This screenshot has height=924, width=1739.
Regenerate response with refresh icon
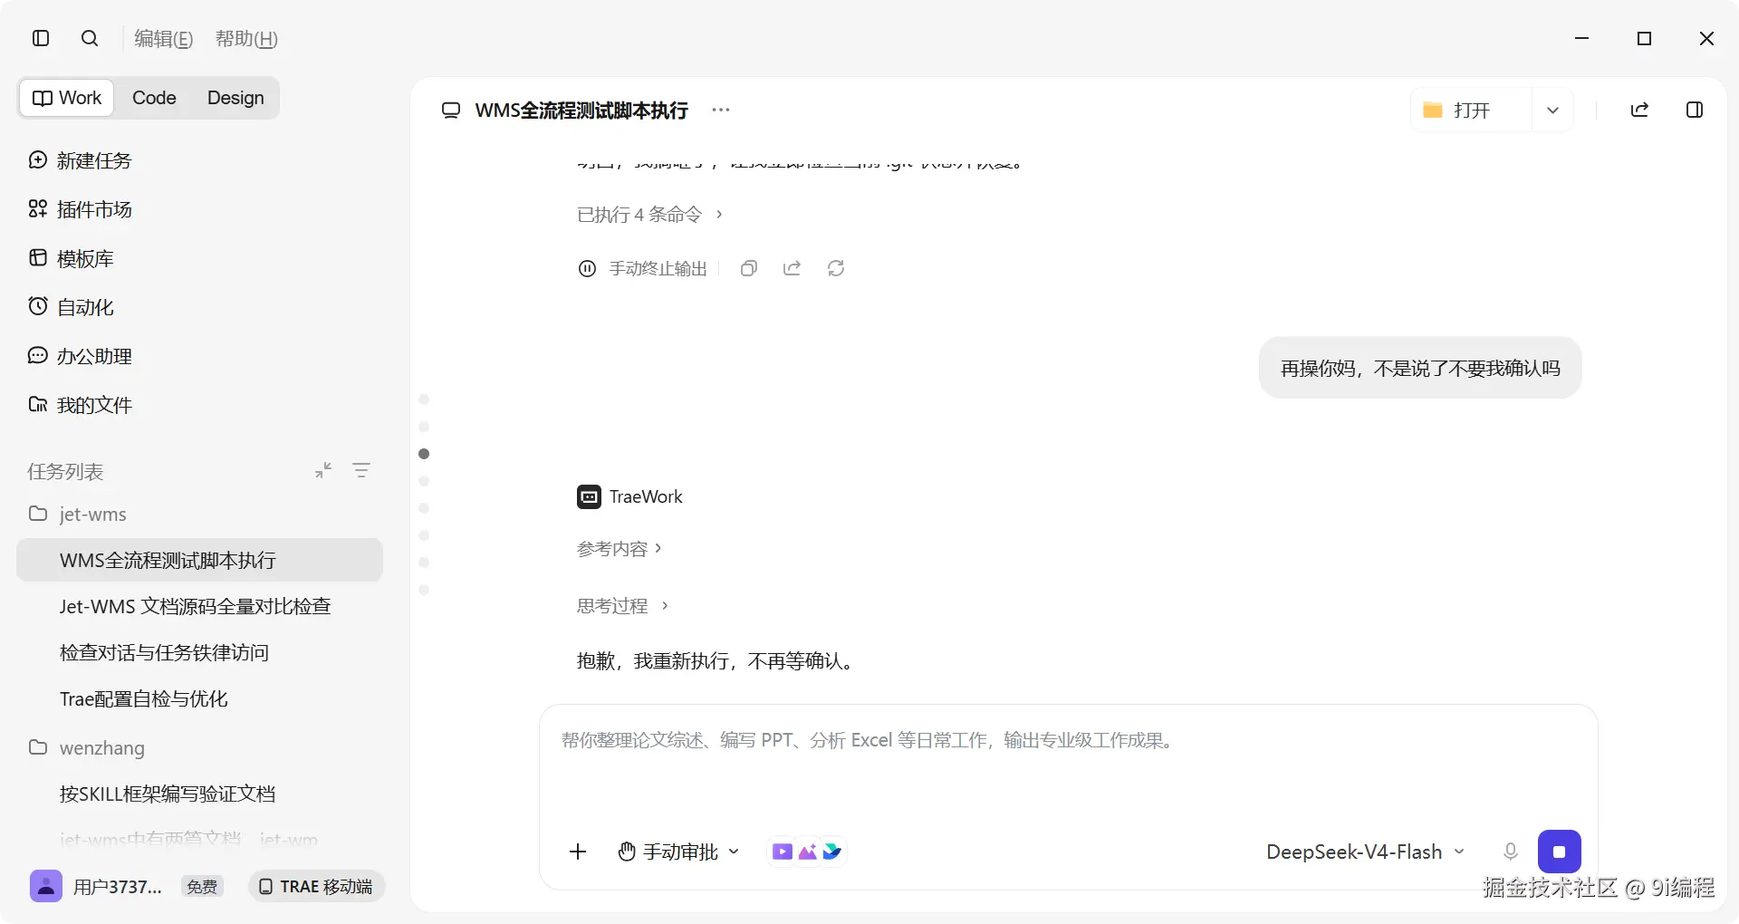tap(836, 268)
